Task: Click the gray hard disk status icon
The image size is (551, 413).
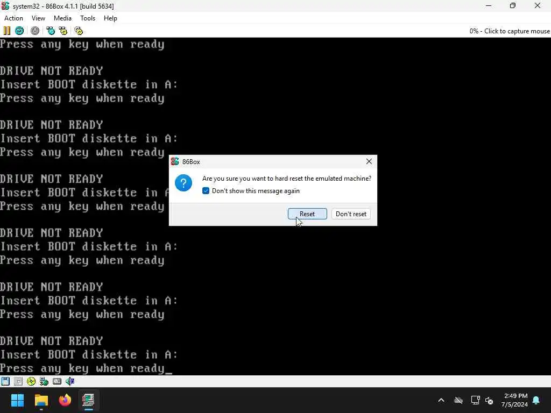Action: [x=57, y=381]
